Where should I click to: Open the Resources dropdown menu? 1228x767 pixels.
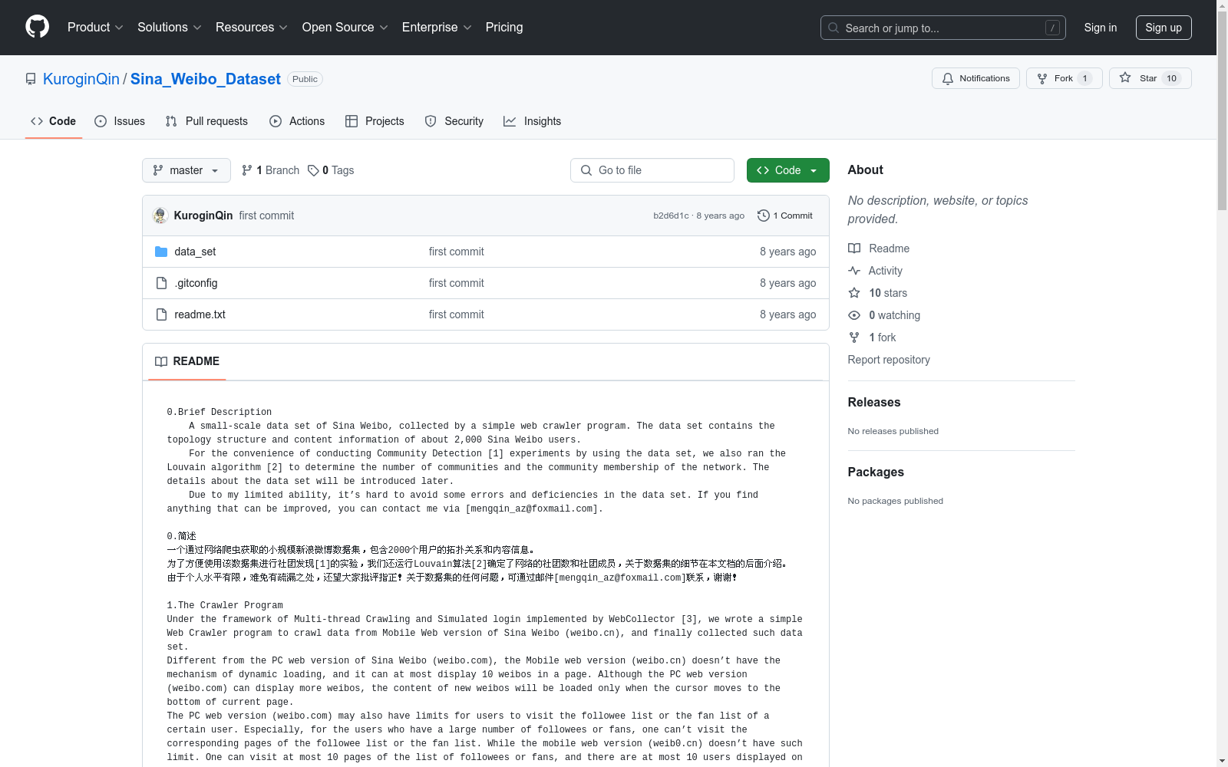point(252,28)
